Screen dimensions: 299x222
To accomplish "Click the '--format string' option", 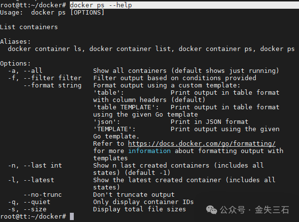I will tap(52, 85).
